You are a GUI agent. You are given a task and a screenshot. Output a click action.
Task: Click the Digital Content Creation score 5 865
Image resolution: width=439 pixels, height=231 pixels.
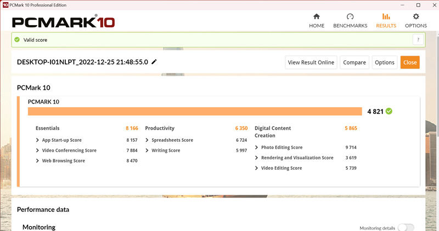click(x=351, y=128)
